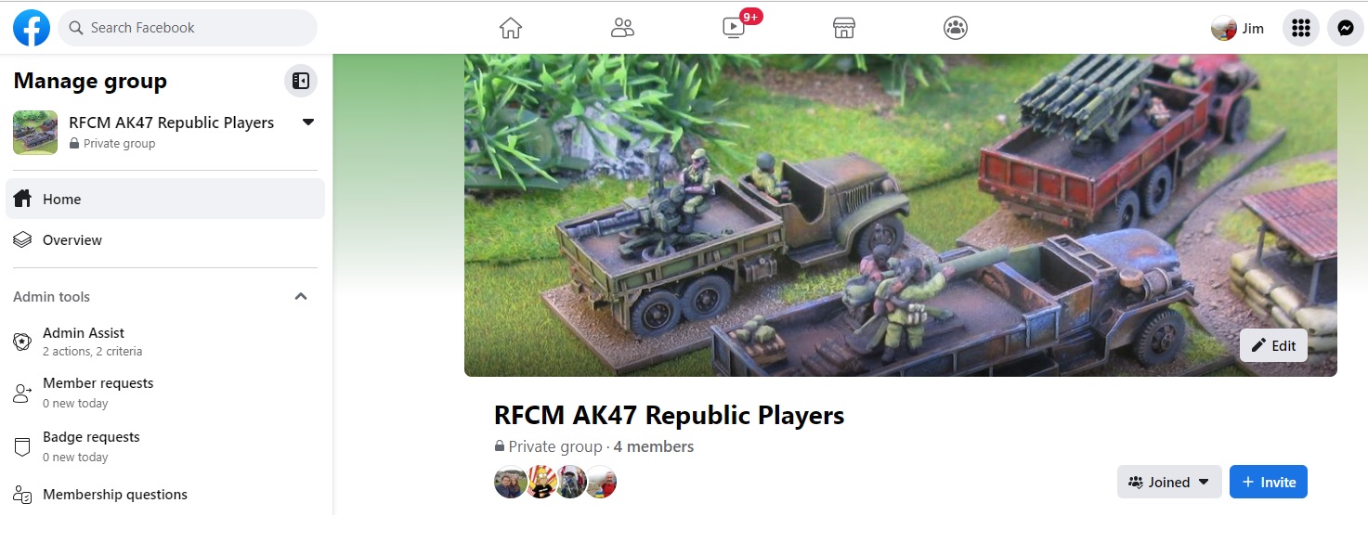Click the Invite button
This screenshot has width=1368, height=542.
tap(1269, 482)
